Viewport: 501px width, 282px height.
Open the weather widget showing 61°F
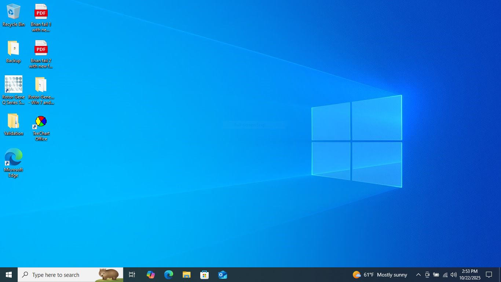pos(380,275)
